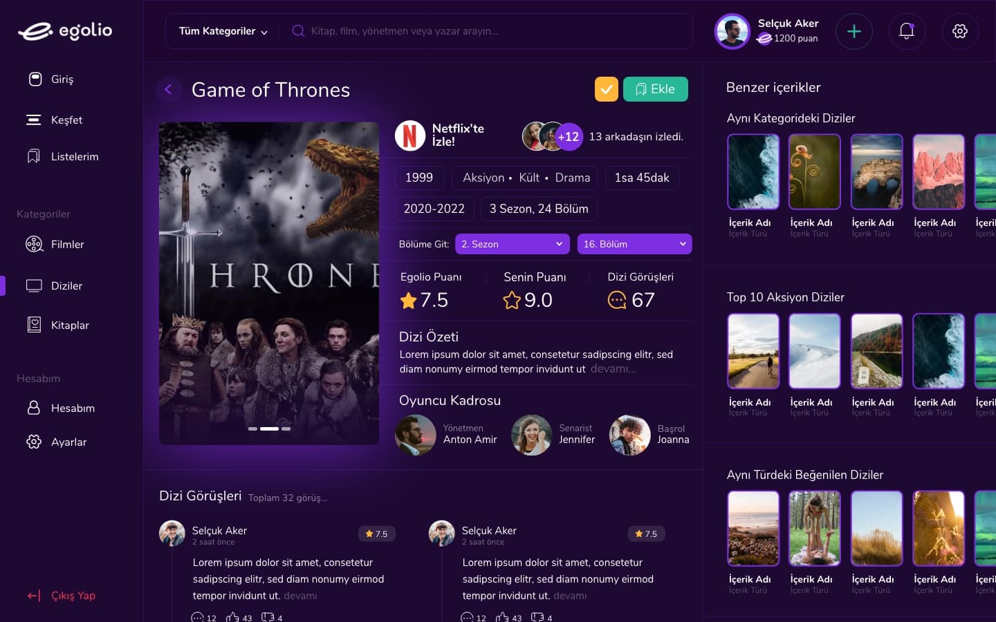
Task: Click the second review's like icon
Action: pos(502,618)
